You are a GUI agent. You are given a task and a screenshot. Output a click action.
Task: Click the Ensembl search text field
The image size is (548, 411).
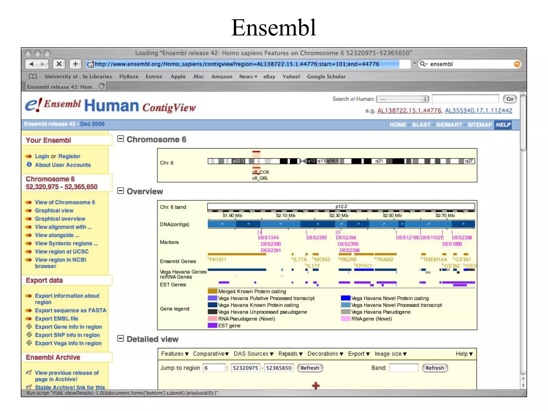(465, 99)
